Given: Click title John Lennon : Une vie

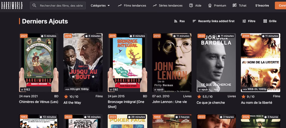Looking at the screenshot, I should pyautogui.click(x=170, y=102).
